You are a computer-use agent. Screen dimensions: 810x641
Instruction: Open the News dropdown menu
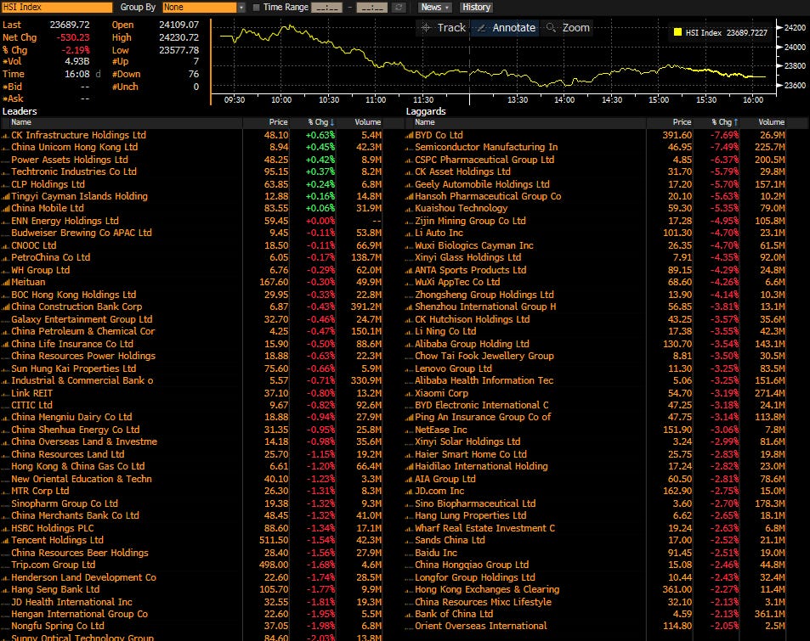[x=434, y=8]
